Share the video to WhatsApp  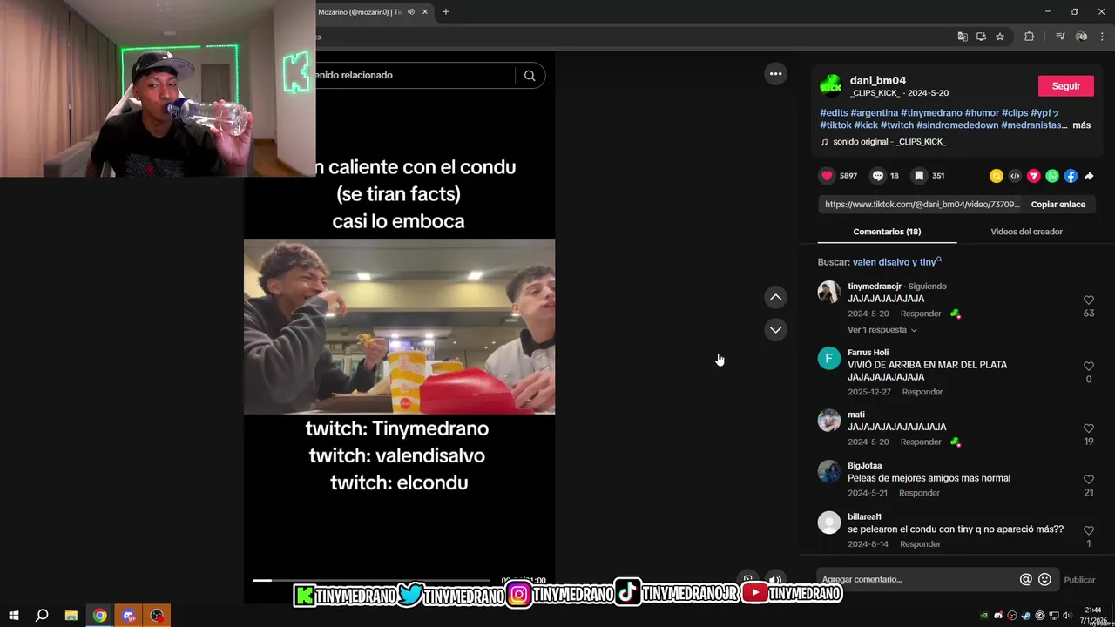click(1052, 176)
